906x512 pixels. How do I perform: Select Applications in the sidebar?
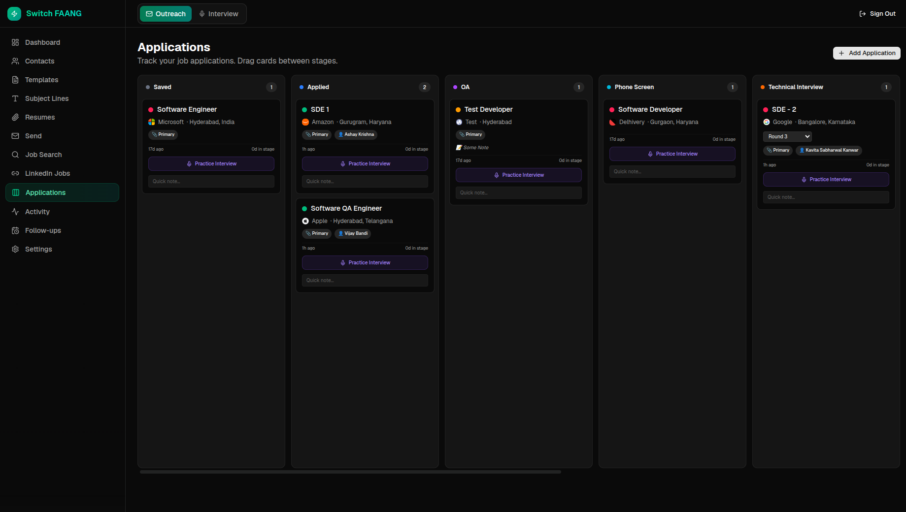[x=62, y=192]
